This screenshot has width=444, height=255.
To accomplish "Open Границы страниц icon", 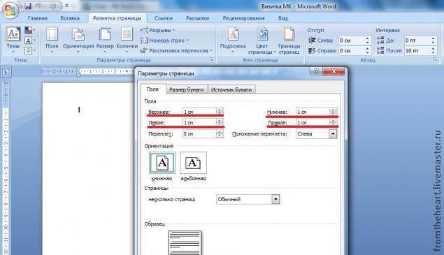I will tap(289, 34).
